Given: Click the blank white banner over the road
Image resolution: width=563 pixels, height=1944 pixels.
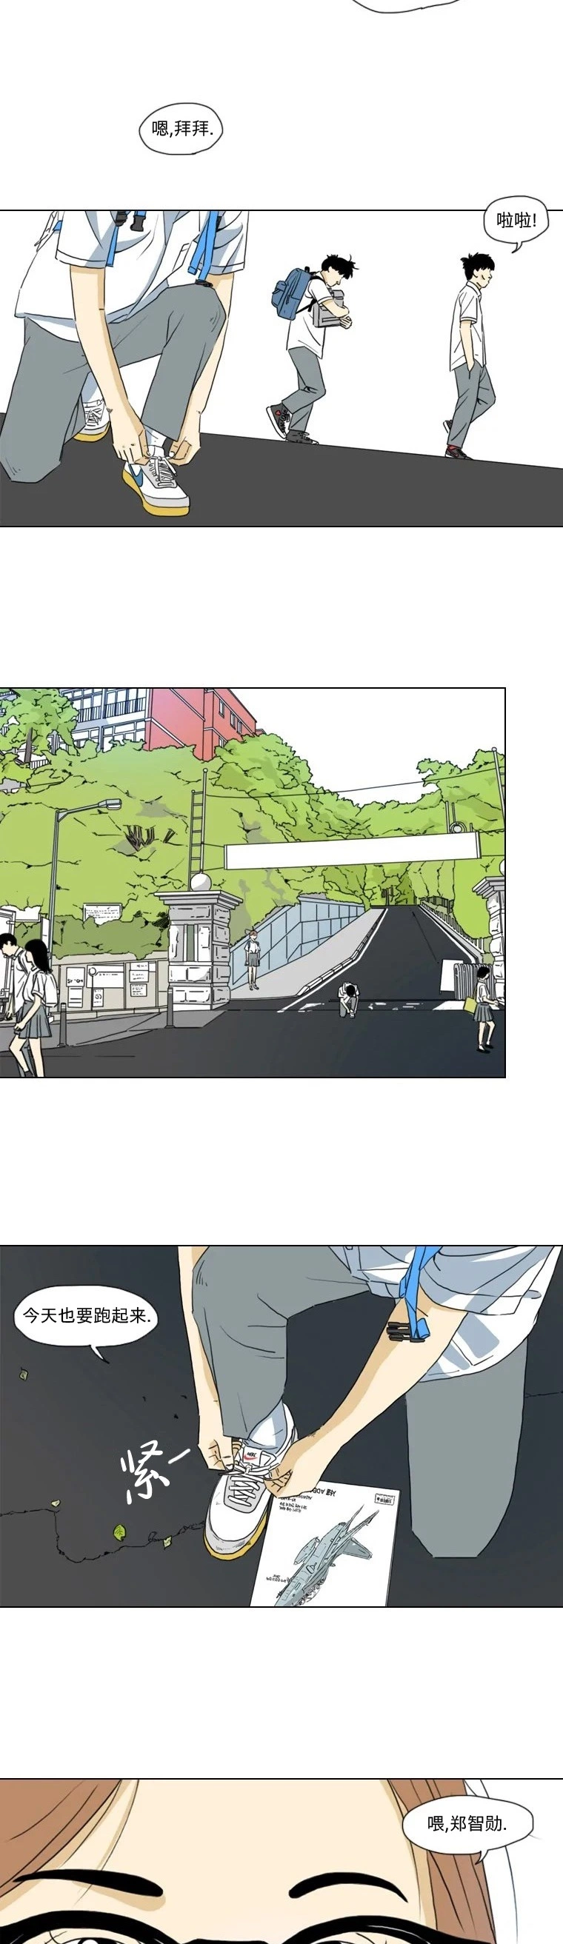Looking at the screenshot, I should click(x=352, y=850).
